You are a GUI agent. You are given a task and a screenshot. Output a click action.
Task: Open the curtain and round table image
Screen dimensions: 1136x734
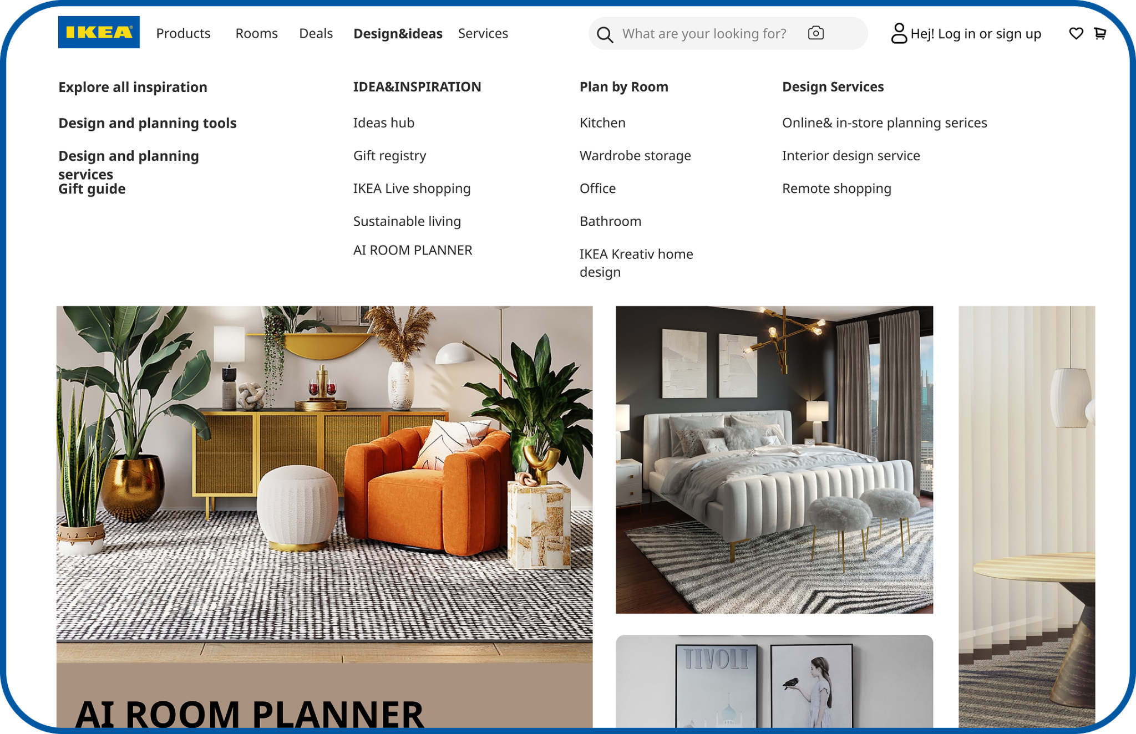pyautogui.click(x=1027, y=517)
